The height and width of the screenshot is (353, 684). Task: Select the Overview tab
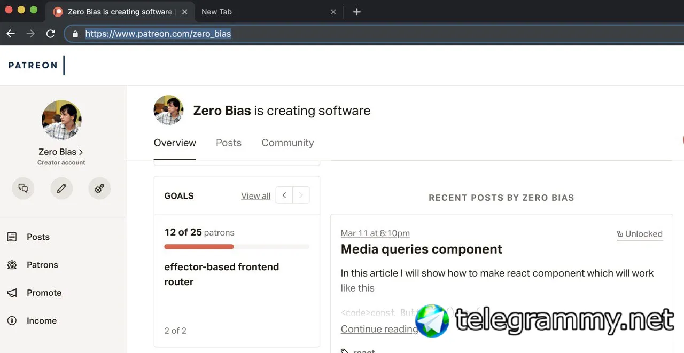(x=175, y=143)
